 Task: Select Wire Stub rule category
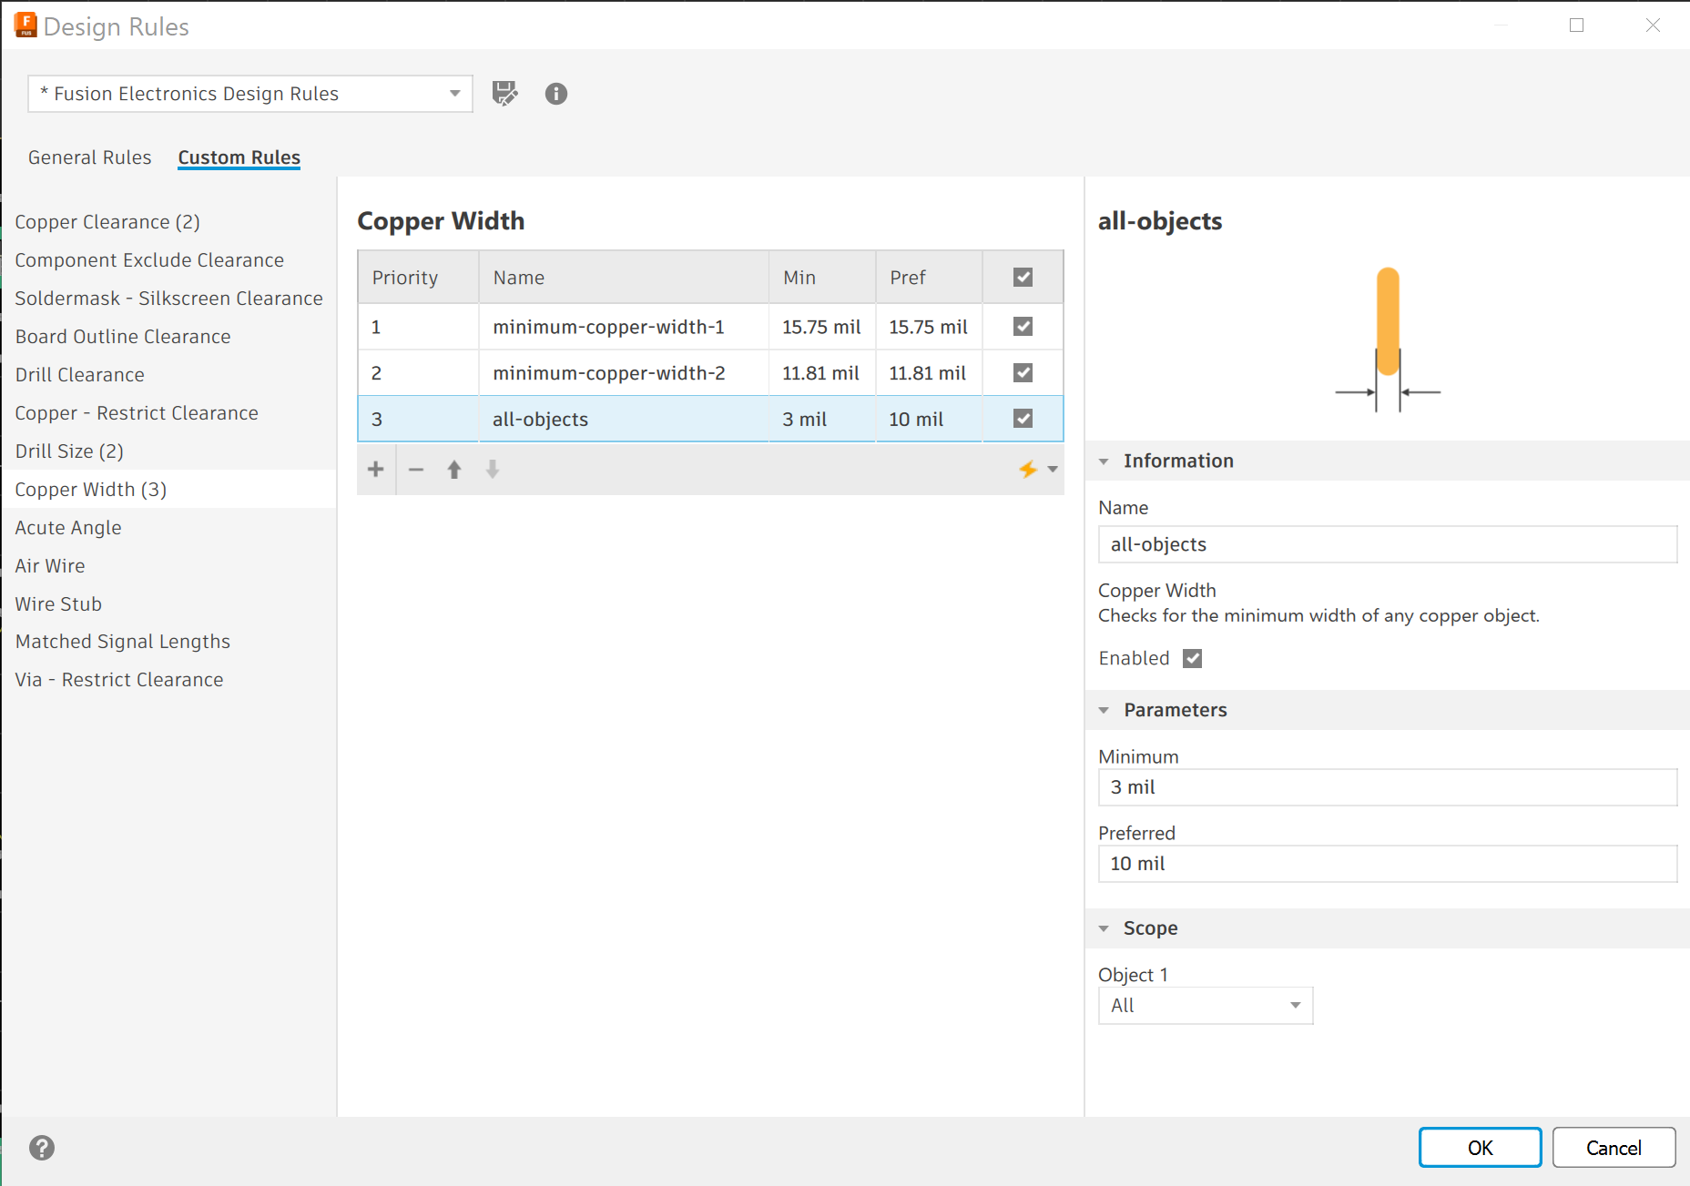point(58,604)
